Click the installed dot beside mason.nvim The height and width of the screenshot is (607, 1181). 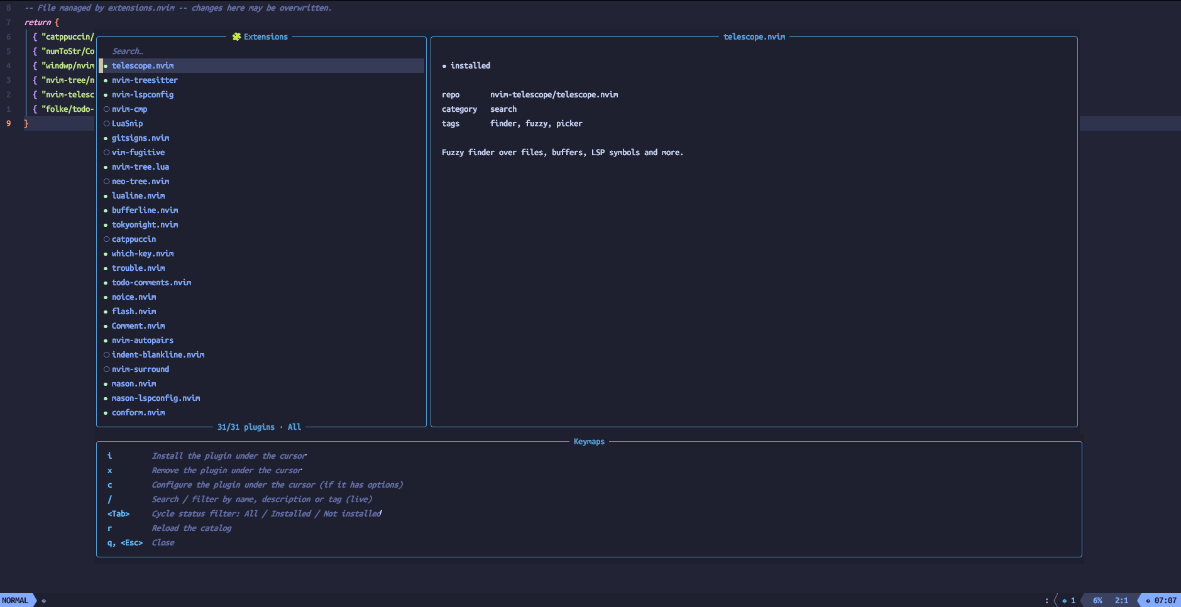(106, 384)
